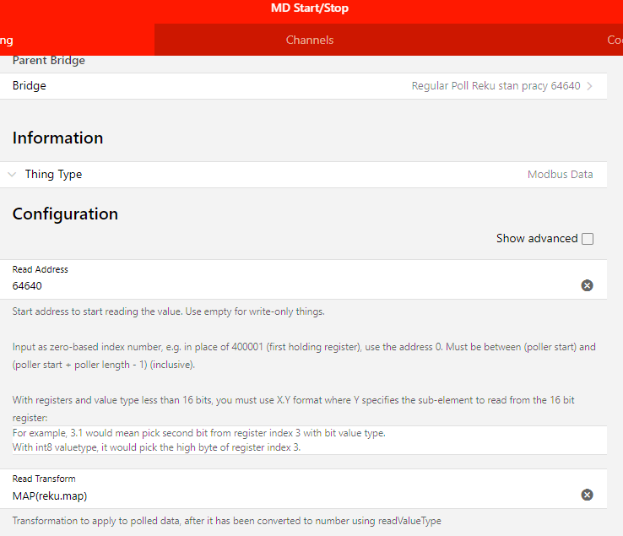Clear the Read Transform field value
The width and height of the screenshot is (623, 536).
587,495
